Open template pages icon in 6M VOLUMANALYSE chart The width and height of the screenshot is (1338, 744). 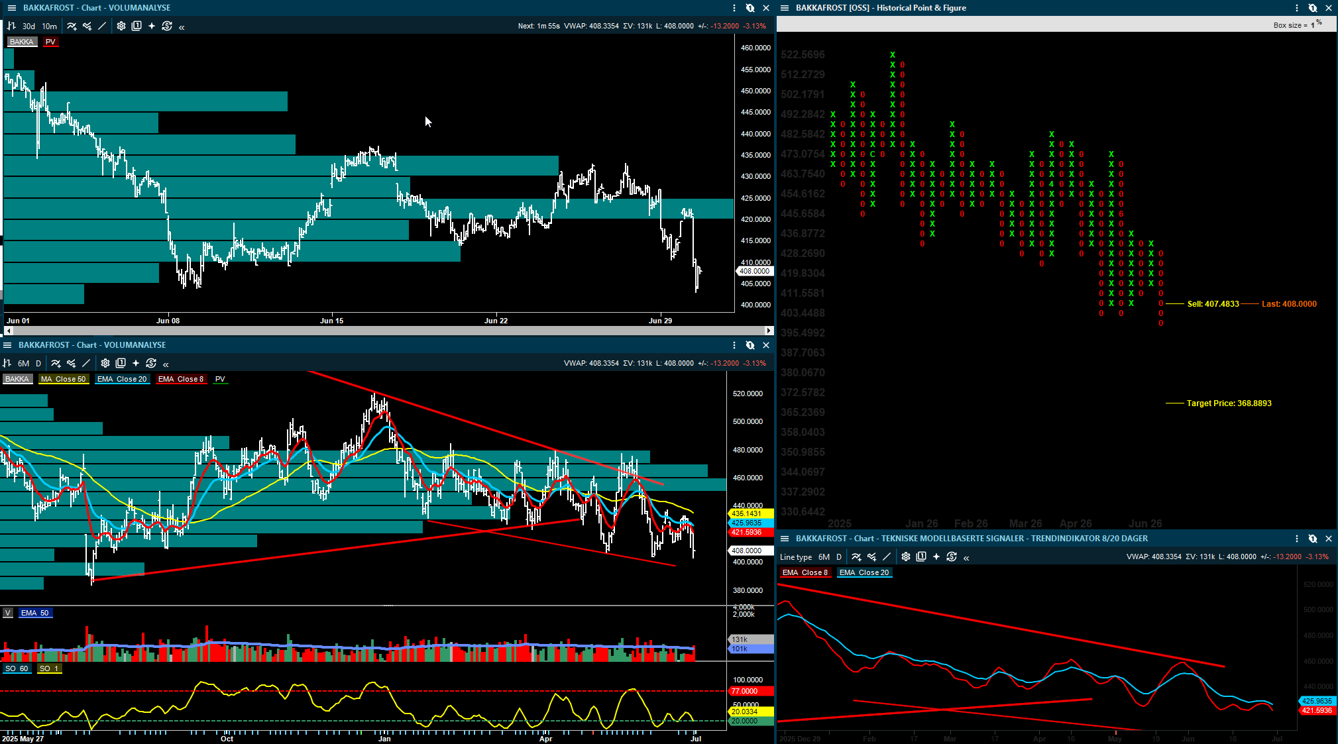pos(121,363)
